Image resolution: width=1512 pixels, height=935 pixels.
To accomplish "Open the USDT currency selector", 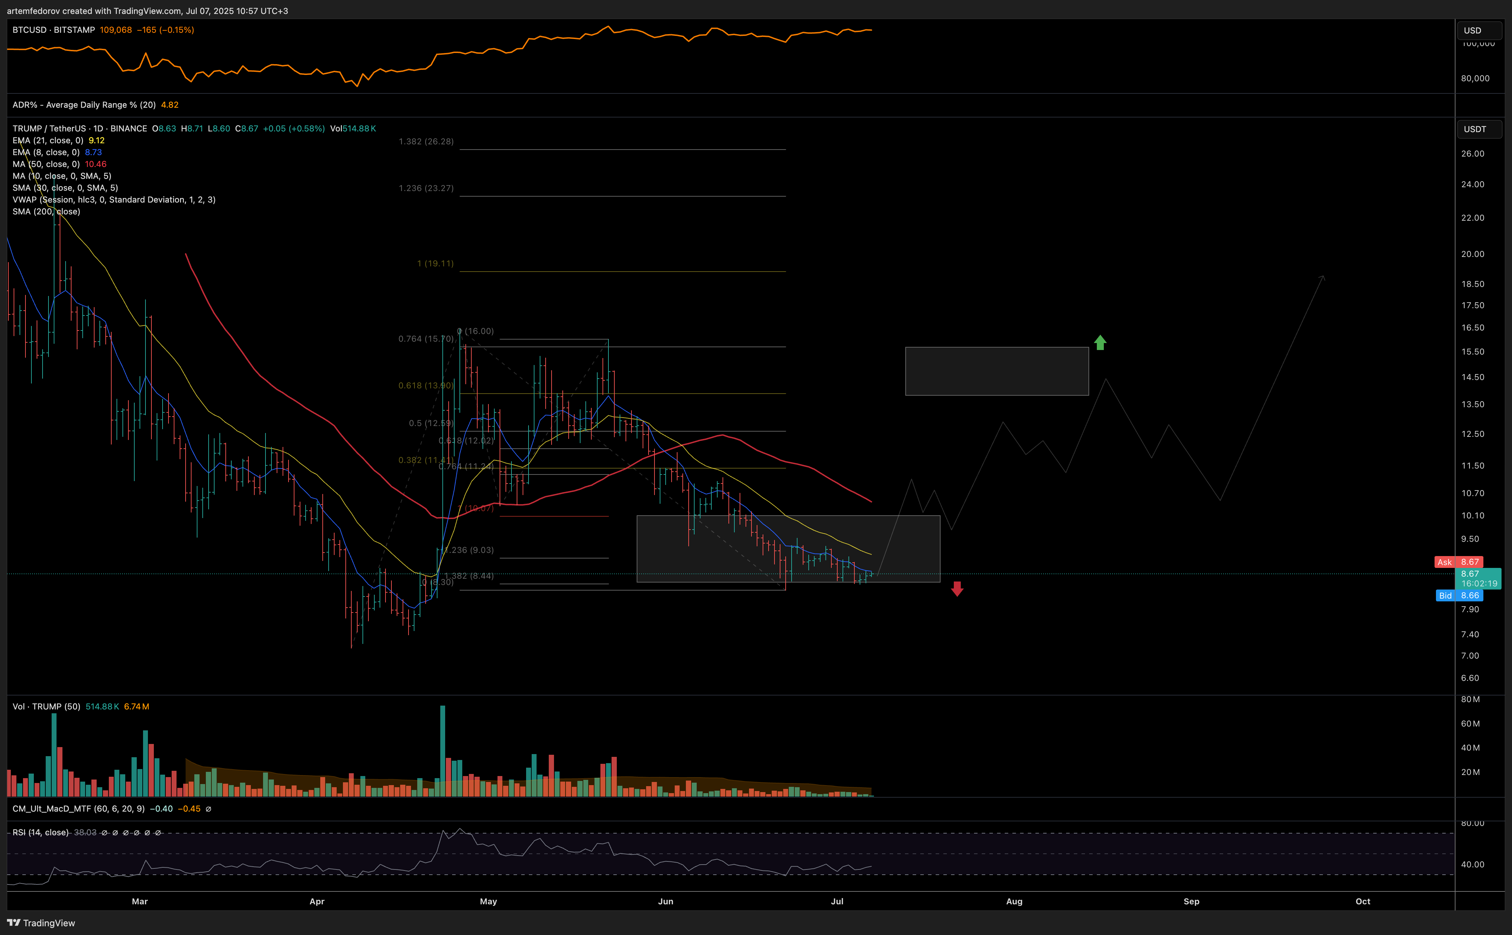I will pos(1479,129).
